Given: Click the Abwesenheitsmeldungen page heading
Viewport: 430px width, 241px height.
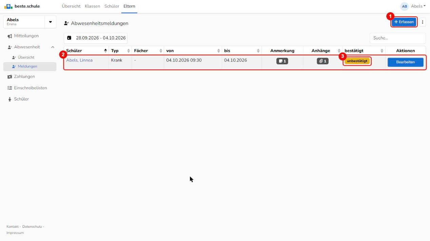Looking at the screenshot, I should click(x=99, y=23).
